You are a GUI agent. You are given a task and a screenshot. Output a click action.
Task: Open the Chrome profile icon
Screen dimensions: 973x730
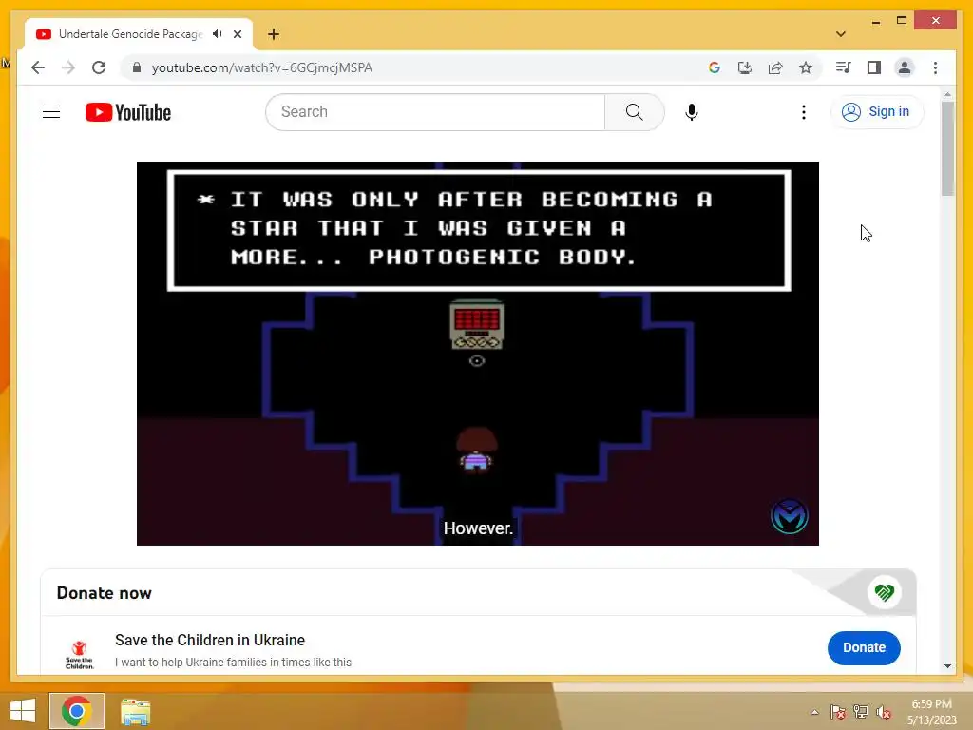click(905, 67)
